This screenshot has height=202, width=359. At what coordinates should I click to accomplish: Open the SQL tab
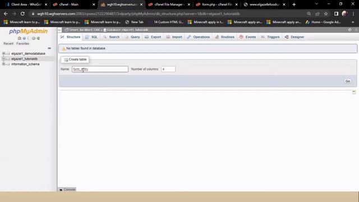click(x=91, y=37)
